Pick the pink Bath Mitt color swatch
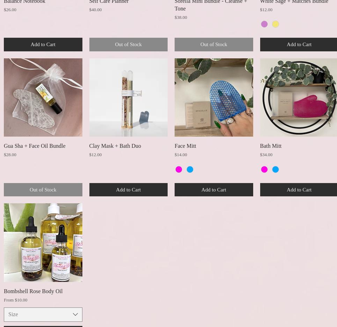The width and height of the screenshot is (337, 327). click(264, 169)
